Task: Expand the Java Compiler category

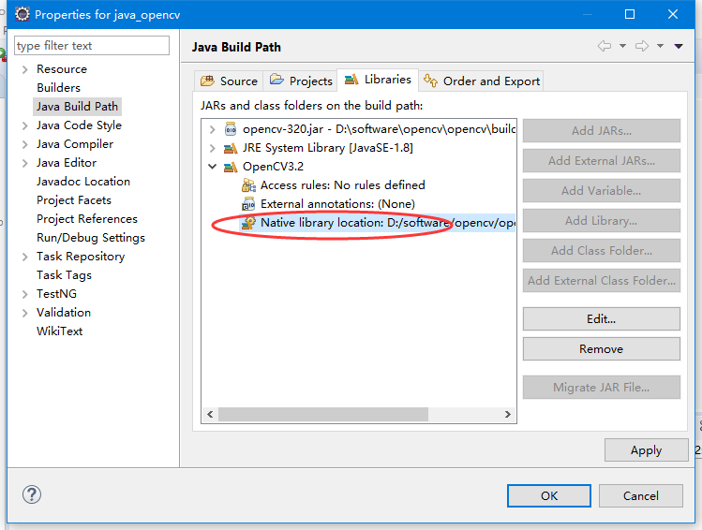Action: pos(25,144)
